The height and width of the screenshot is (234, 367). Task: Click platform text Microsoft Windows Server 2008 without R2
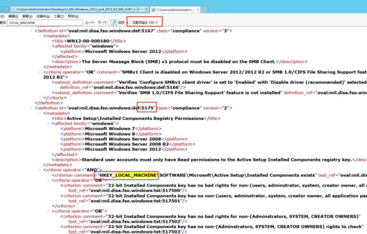[123, 139]
